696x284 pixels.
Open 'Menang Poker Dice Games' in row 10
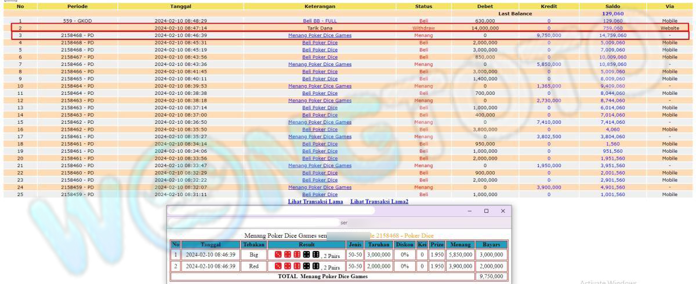[320, 86]
